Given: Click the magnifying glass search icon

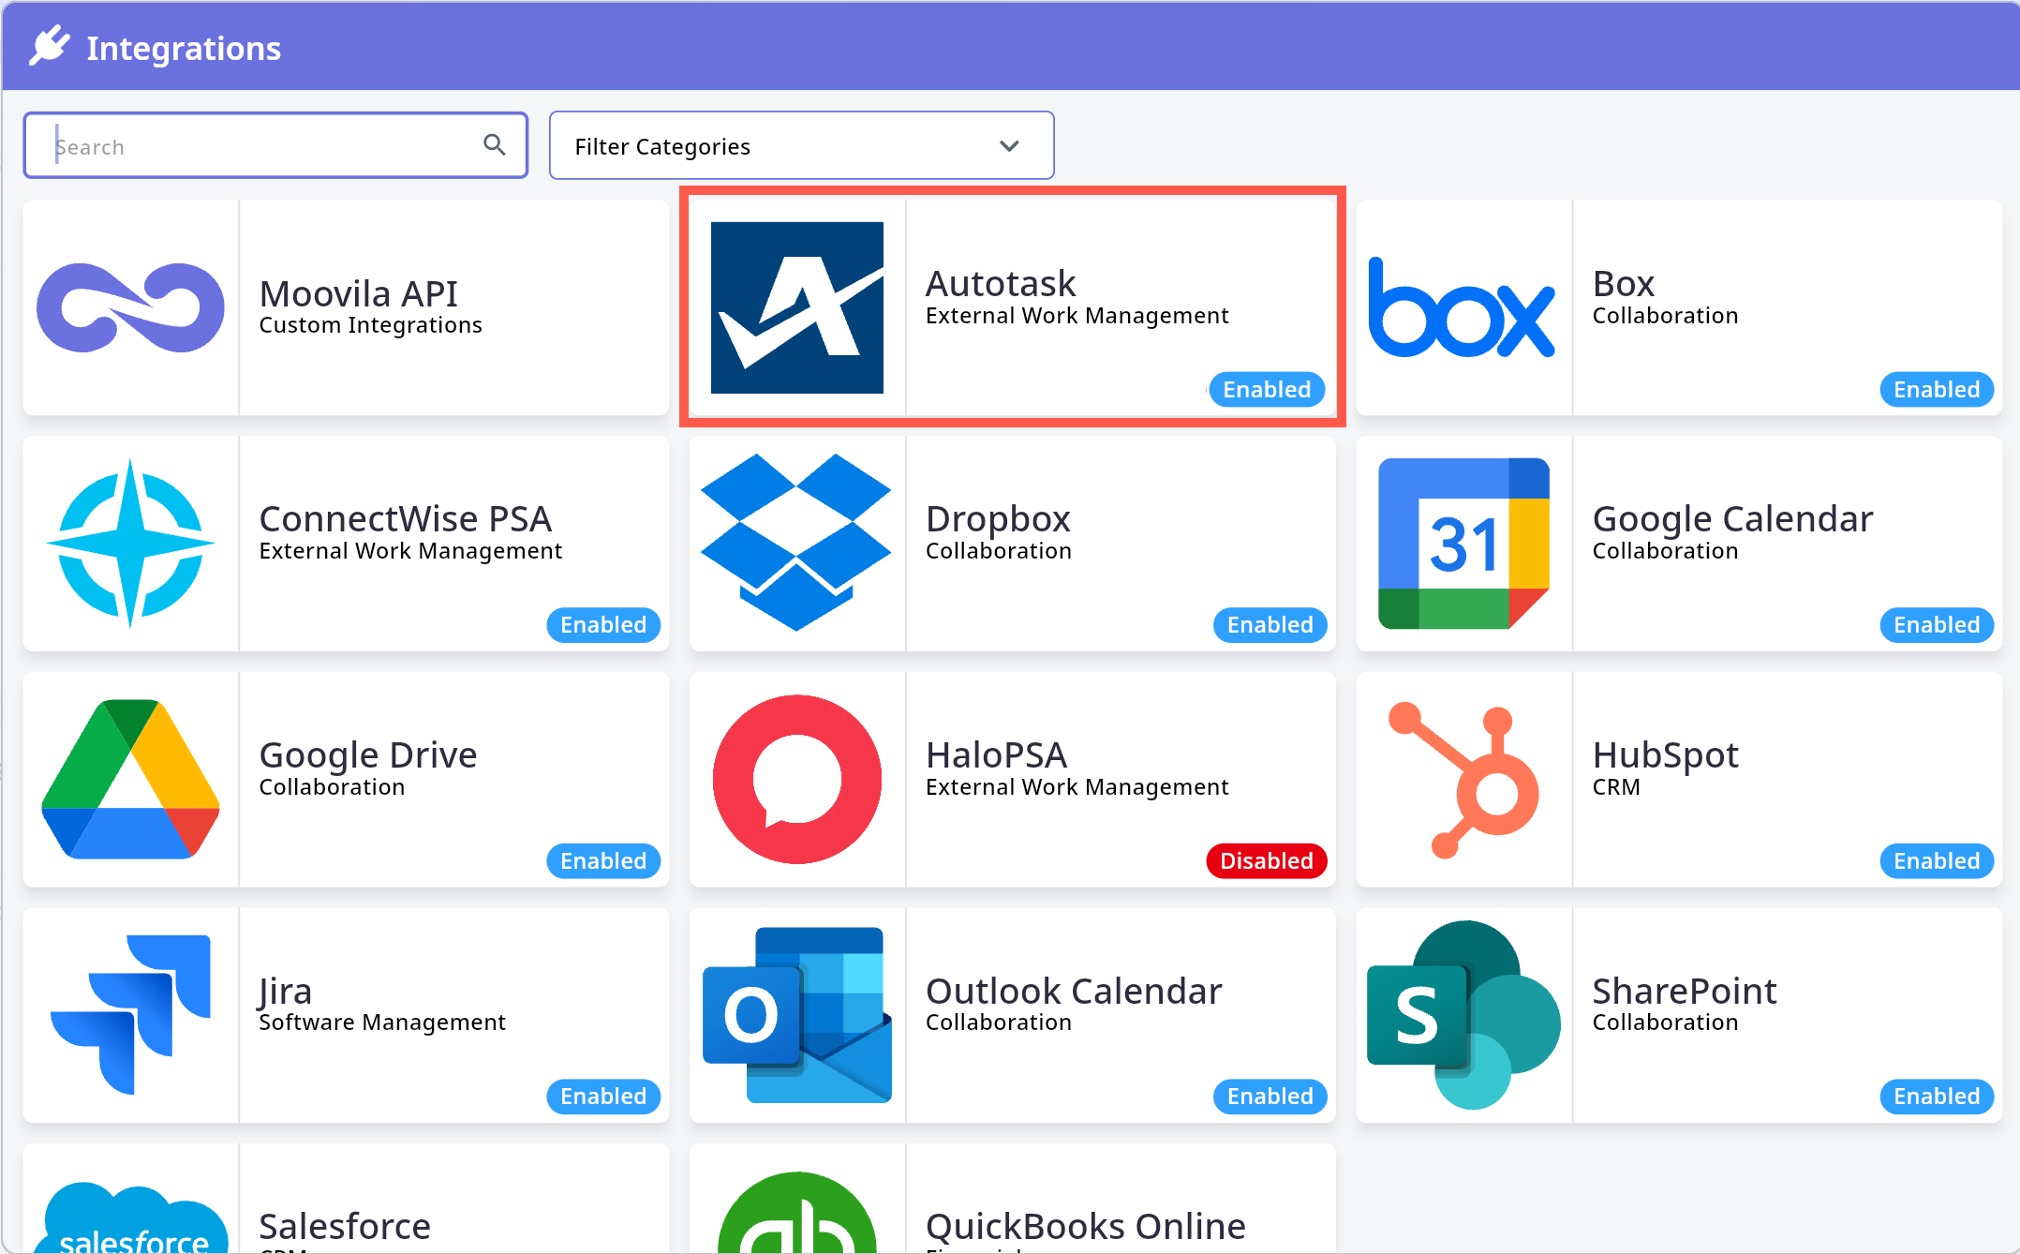Looking at the screenshot, I should point(495,144).
